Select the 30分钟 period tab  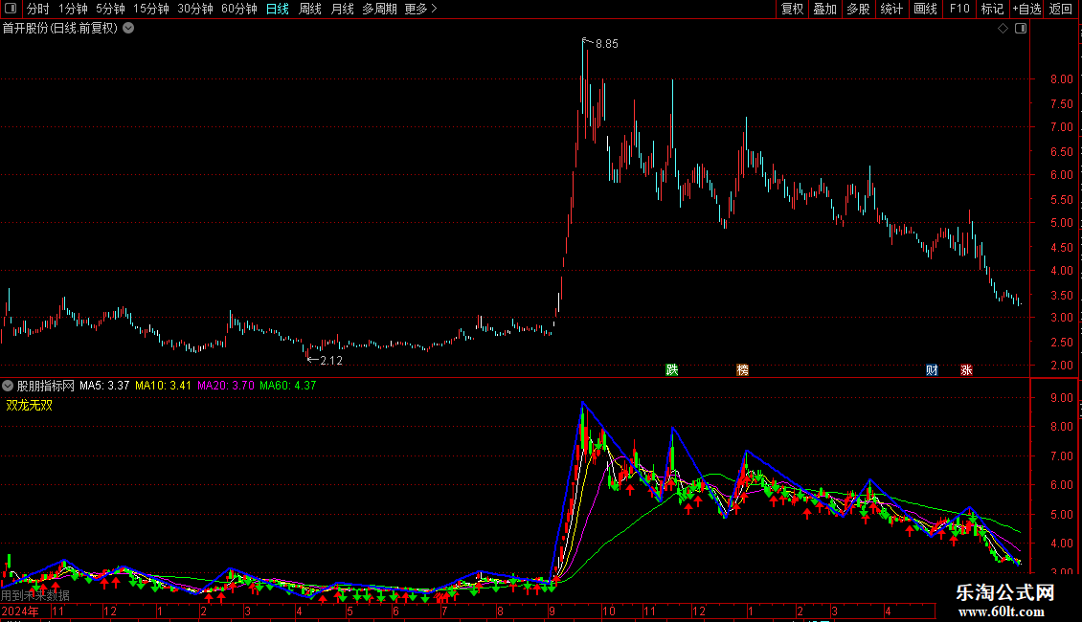[x=195, y=9]
